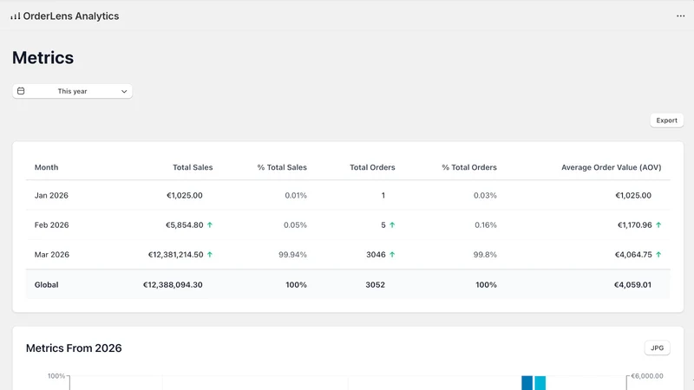Image resolution: width=694 pixels, height=390 pixels.
Task: Click the Metrics page heading
Action: [43, 58]
